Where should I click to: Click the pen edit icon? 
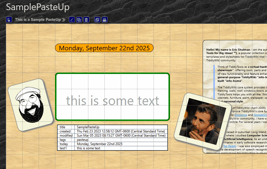click(x=72, y=20)
